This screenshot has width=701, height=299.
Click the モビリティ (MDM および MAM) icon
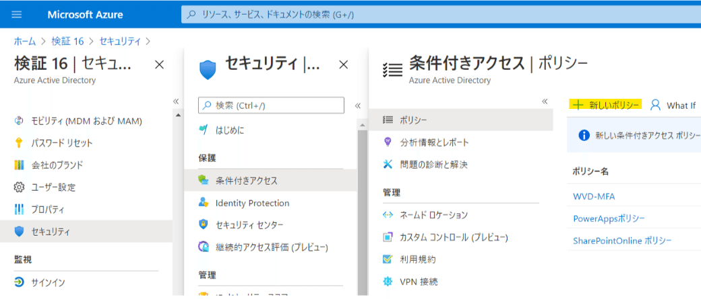pos(19,121)
